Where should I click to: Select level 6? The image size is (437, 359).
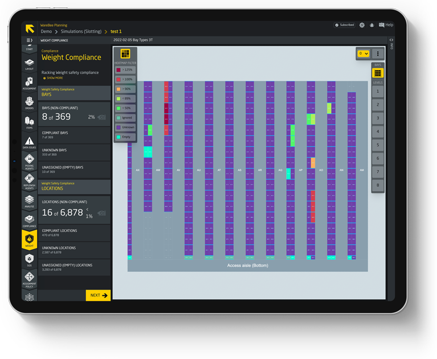(378, 158)
